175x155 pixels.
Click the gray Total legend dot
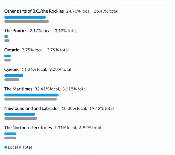(20, 147)
